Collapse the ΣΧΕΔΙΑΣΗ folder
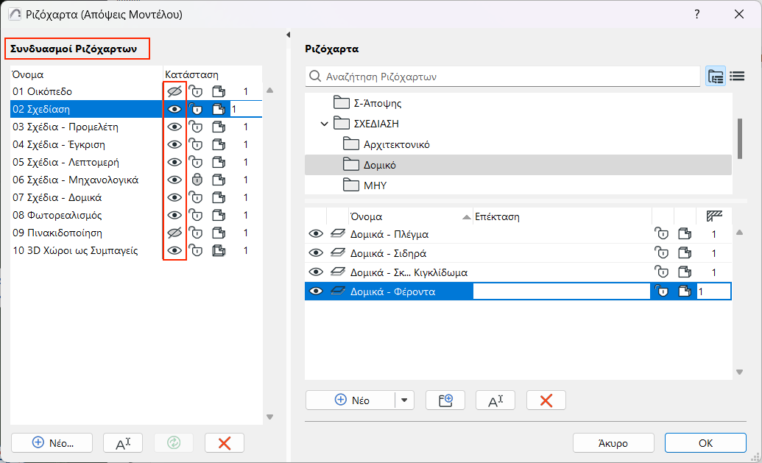Viewport: 762px width, 463px height. 325,124
